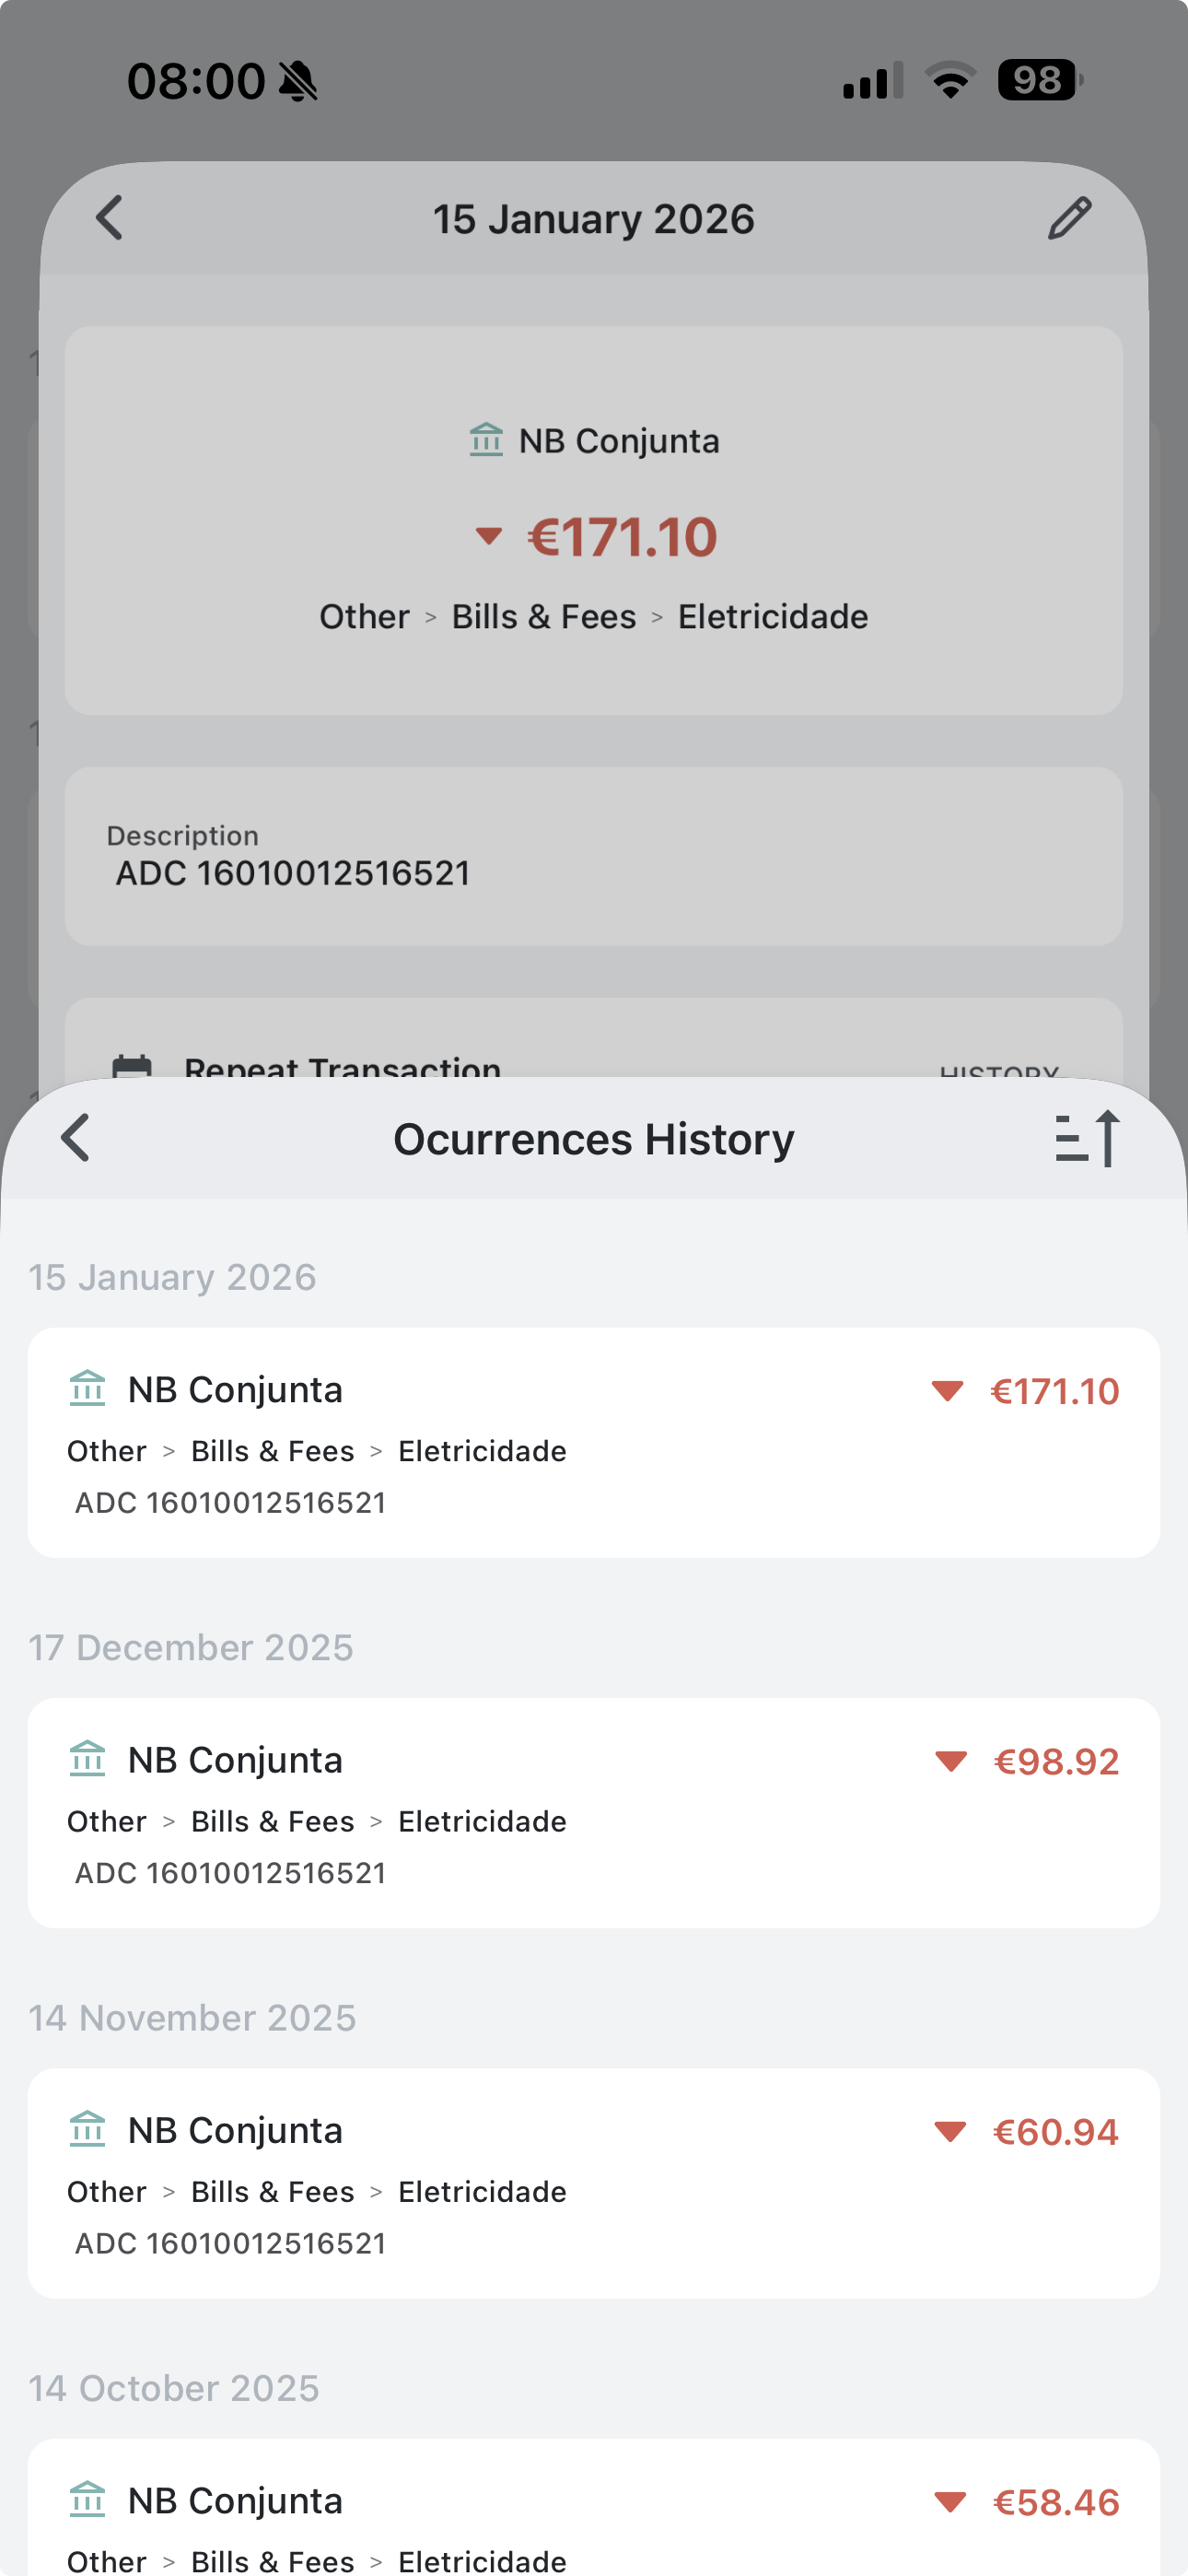Select Bills & Fees in the category path

(543, 616)
